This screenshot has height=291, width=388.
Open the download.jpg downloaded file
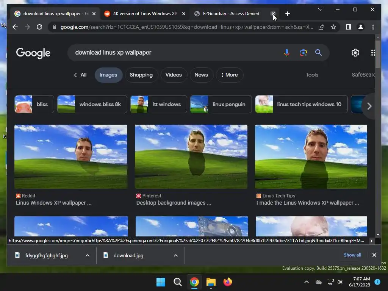128,255
